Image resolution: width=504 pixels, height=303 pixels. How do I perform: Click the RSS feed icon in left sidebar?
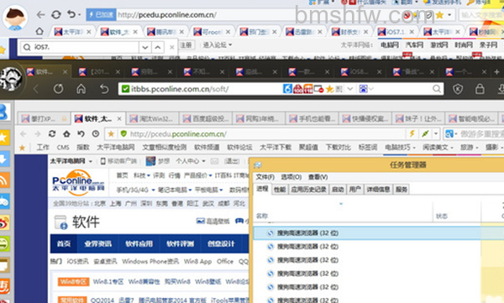4,180
